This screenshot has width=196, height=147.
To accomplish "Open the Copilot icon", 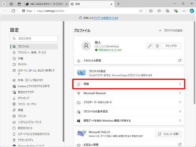I will tap(192, 11).
